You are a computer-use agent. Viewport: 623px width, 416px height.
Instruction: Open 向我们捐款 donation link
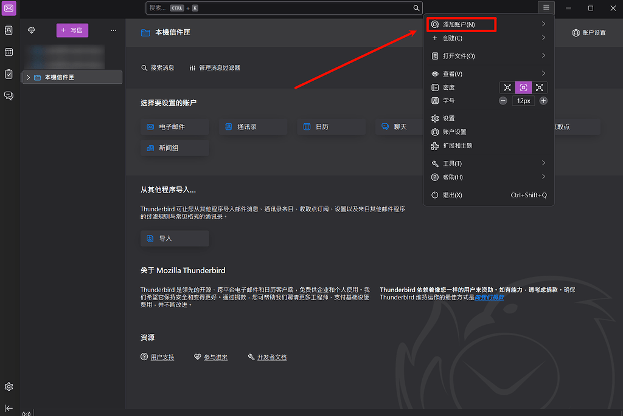(489, 297)
